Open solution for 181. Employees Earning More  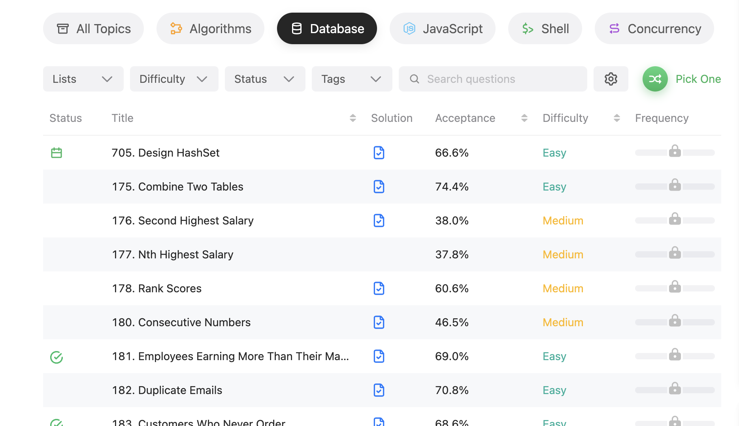[379, 356]
